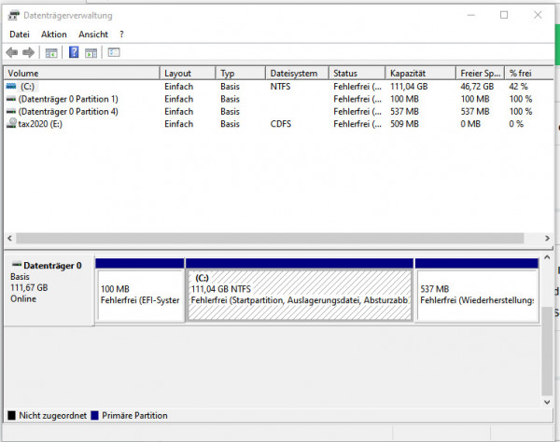Click the Nicht zugeordnet legend label
The width and height of the screenshot is (560, 442).
(x=53, y=416)
